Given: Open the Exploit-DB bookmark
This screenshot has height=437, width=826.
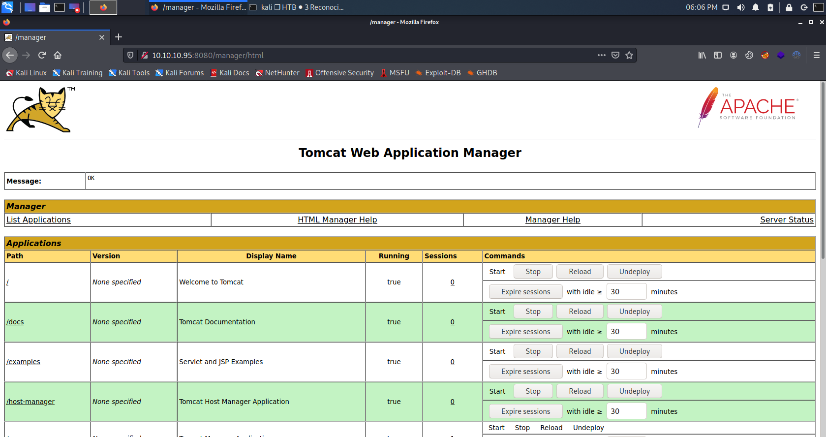Looking at the screenshot, I should click(x=438, y=73).
